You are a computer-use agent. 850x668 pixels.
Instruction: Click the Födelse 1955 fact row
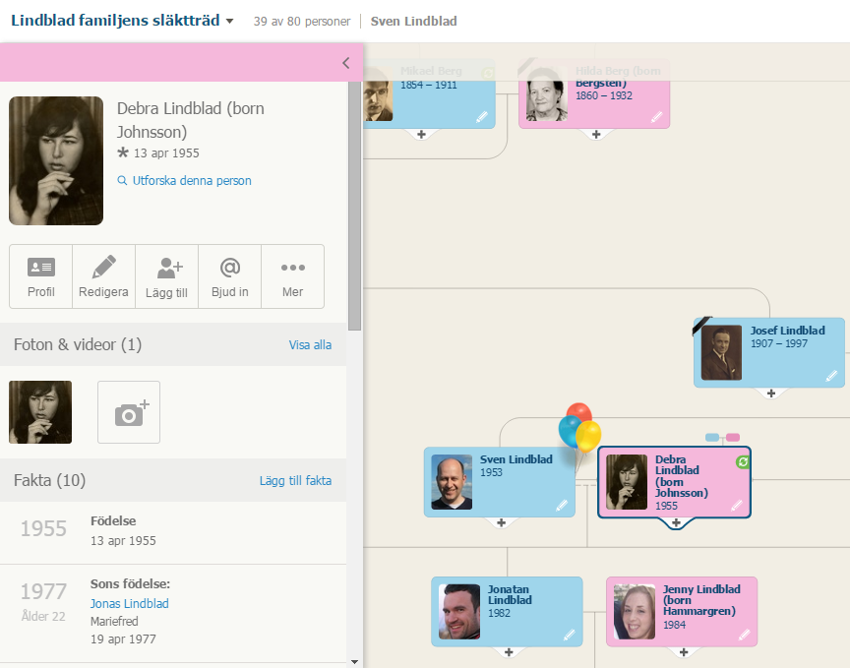click(173, 532)
